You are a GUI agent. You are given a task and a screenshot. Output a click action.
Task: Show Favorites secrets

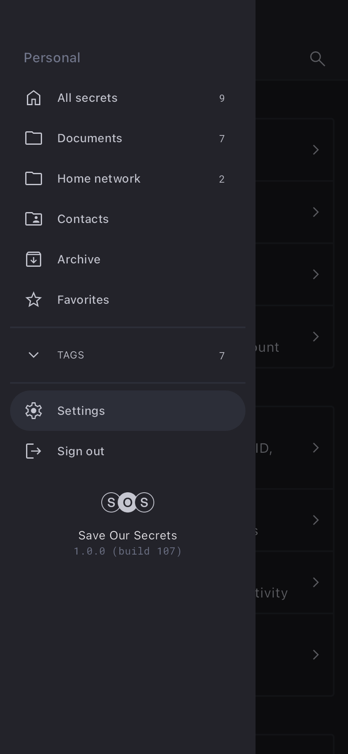click(83, 300)
